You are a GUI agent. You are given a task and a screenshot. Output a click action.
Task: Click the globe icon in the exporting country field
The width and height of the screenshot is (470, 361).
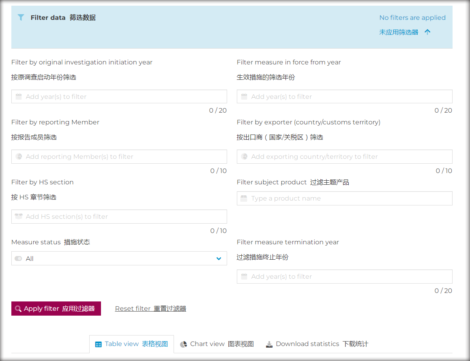tap(244, 156)
